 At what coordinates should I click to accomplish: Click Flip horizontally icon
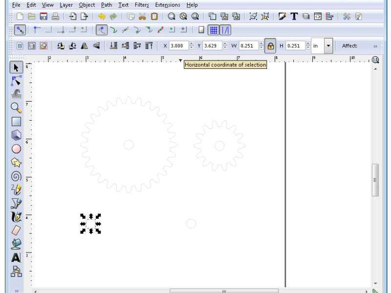point(85,45)
